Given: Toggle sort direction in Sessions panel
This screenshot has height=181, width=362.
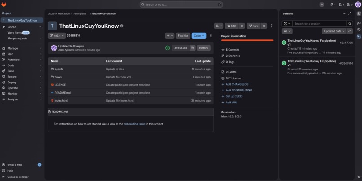Looking at the screenshot, I should pos(349,31).
